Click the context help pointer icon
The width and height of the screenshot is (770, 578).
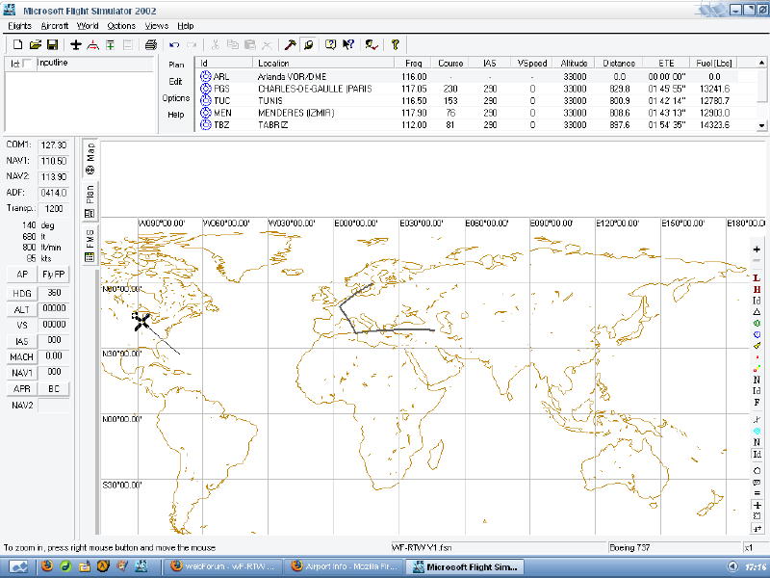(348, 44)
